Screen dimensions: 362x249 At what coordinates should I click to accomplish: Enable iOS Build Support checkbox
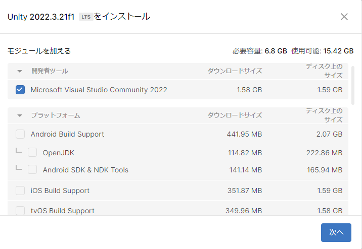20,191
